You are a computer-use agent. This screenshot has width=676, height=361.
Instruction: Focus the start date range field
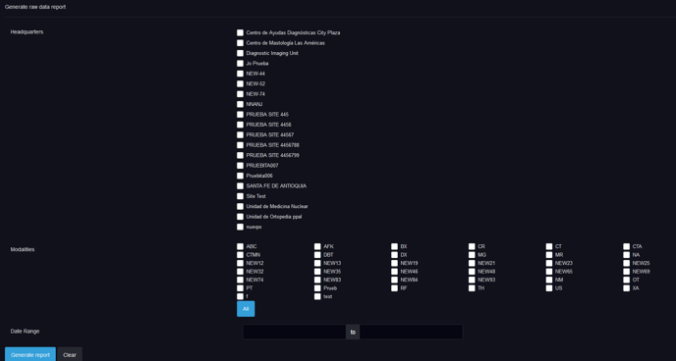tap(295, 332)
